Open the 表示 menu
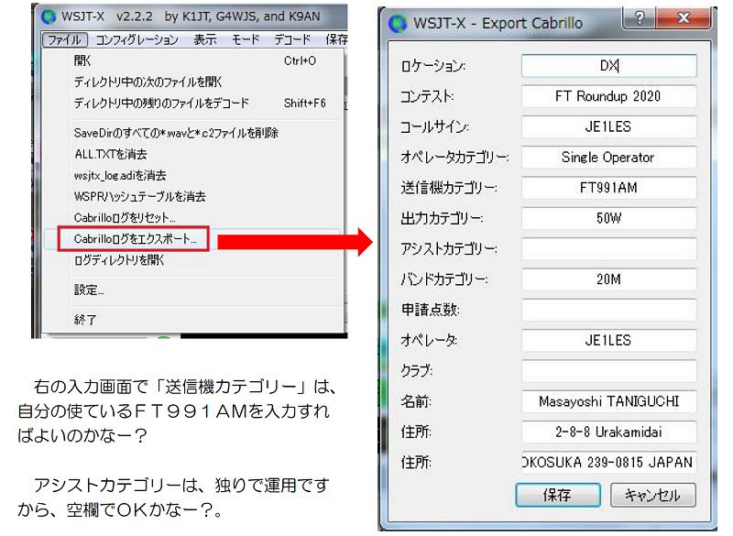 [x=205, y=39]
